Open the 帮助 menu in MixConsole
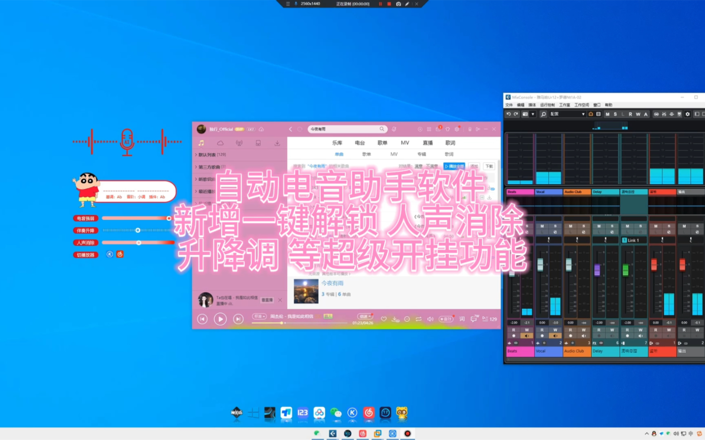 pyautogui.click(x=609, y=105)
